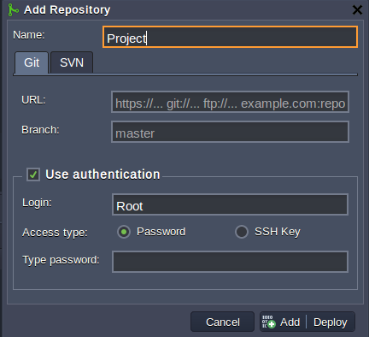
Task: Click the Type password input field
Action: (230, 262)
